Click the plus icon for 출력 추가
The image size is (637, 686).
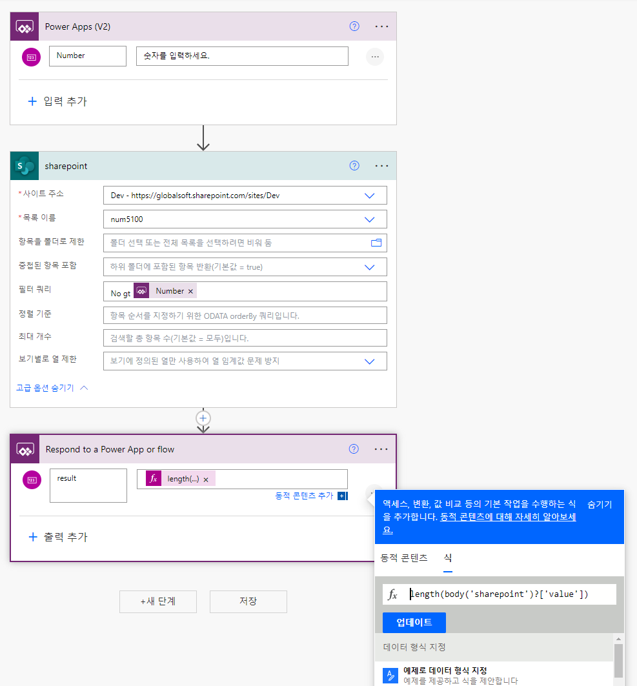[33, 537]
